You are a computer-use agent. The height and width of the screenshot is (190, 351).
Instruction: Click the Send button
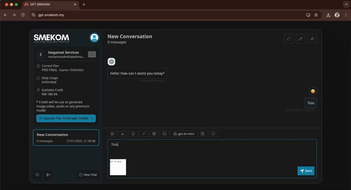pos(306,171)
